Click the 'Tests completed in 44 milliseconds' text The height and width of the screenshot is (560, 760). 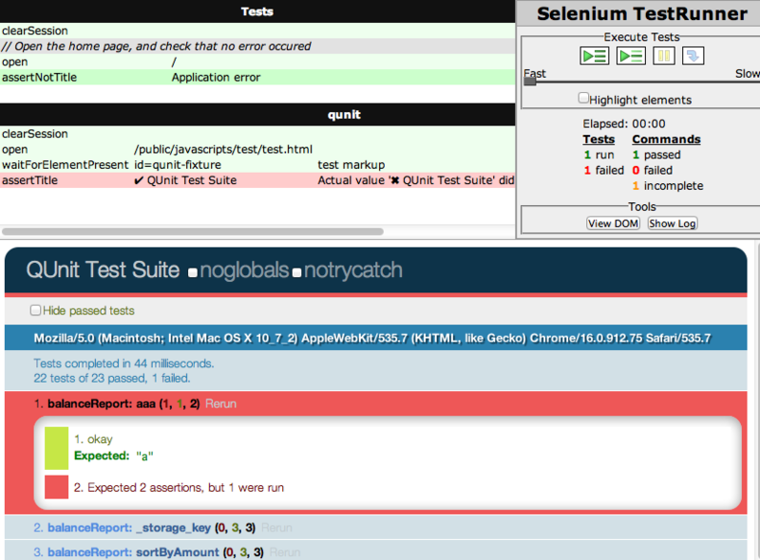tap(123, 364)
